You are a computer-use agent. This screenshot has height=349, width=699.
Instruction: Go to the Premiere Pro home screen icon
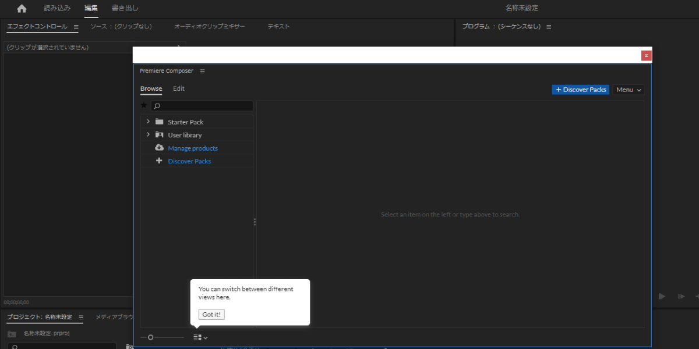click(22, 9)
